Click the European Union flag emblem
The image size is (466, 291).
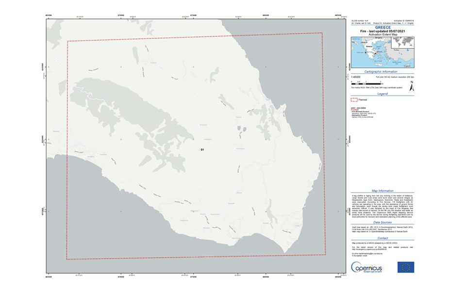tap(405, 267)
